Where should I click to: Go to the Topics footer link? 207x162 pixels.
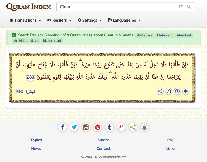36,140
